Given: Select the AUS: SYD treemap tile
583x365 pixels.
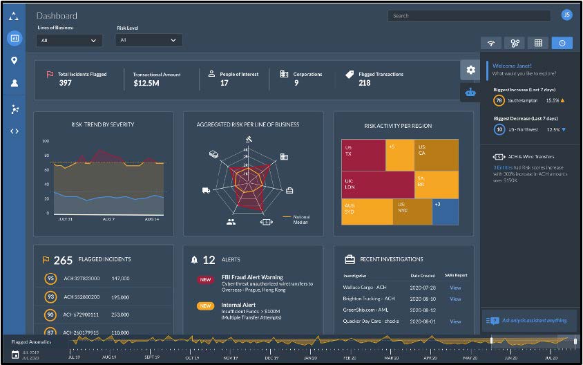Looking at the screenshot, I should click(x=367, y=212).
